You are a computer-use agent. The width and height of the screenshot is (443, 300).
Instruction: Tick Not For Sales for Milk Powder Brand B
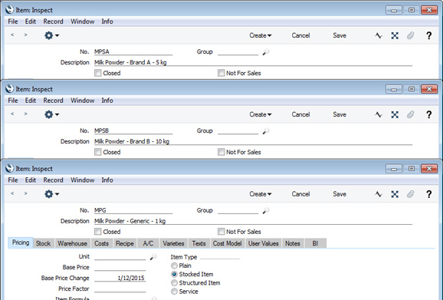point(221,152)
